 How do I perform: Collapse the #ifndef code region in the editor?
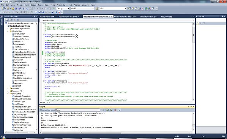click(x=44, y=35)
